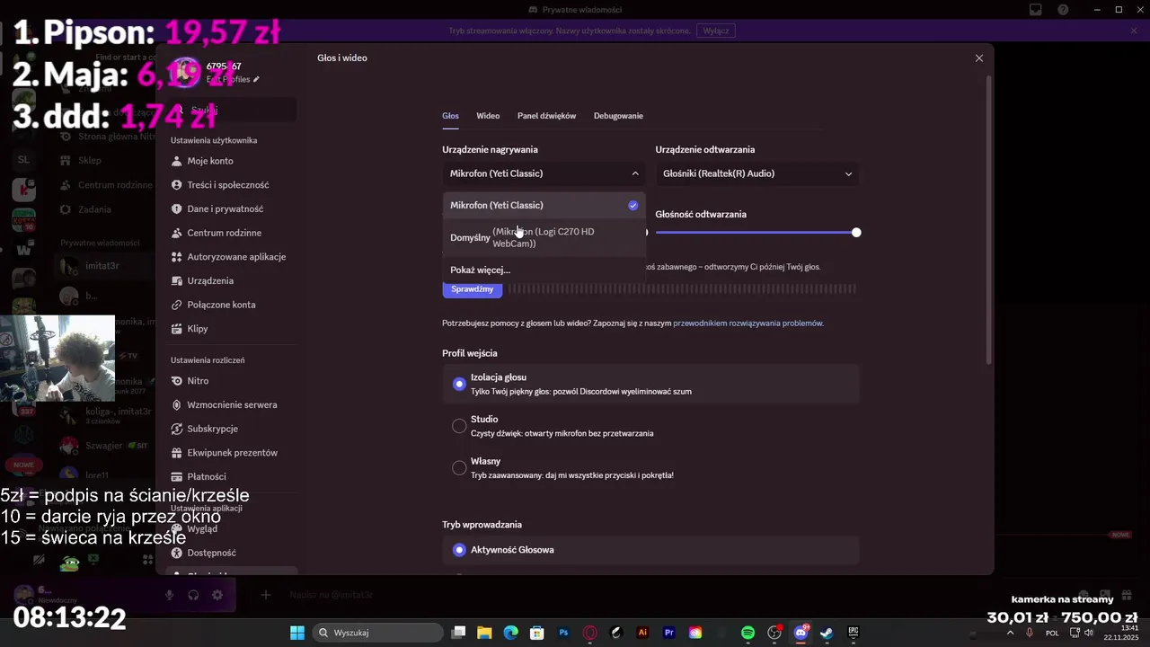Switch to the Panel dźwięków tab
Screen dimensions: 1150x647
click(x=546, y=116)
